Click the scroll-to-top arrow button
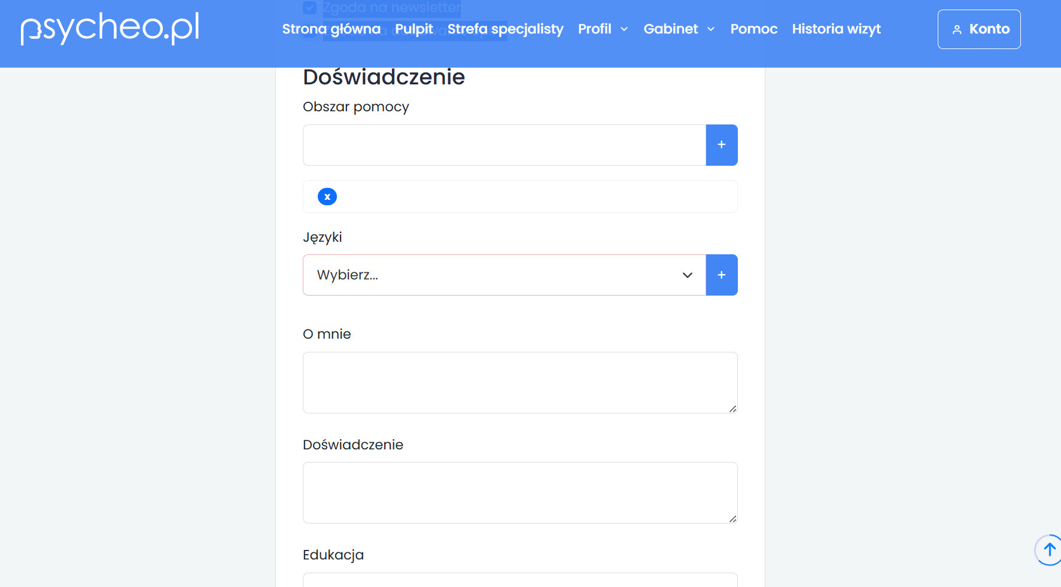This screenshot has height=587, width=1061. click(1048, 549)
